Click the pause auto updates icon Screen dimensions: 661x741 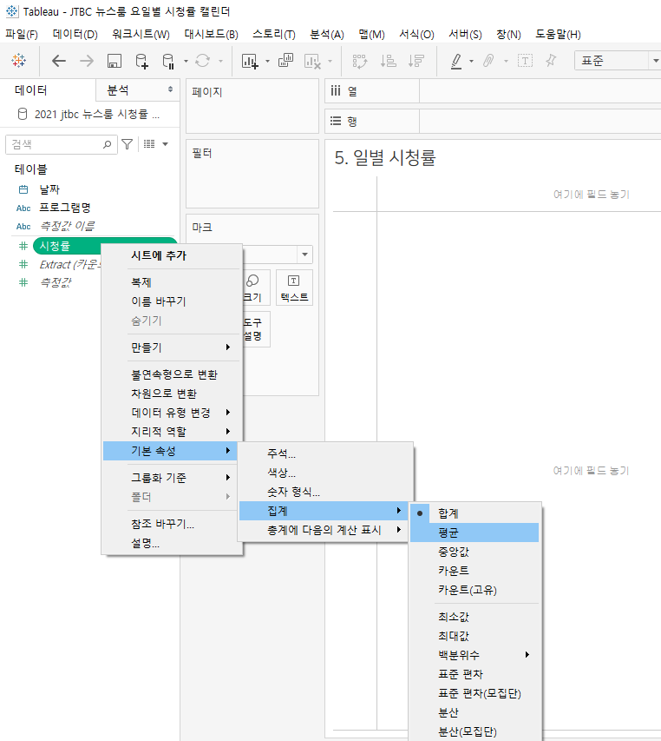click(x=168, y=61)
